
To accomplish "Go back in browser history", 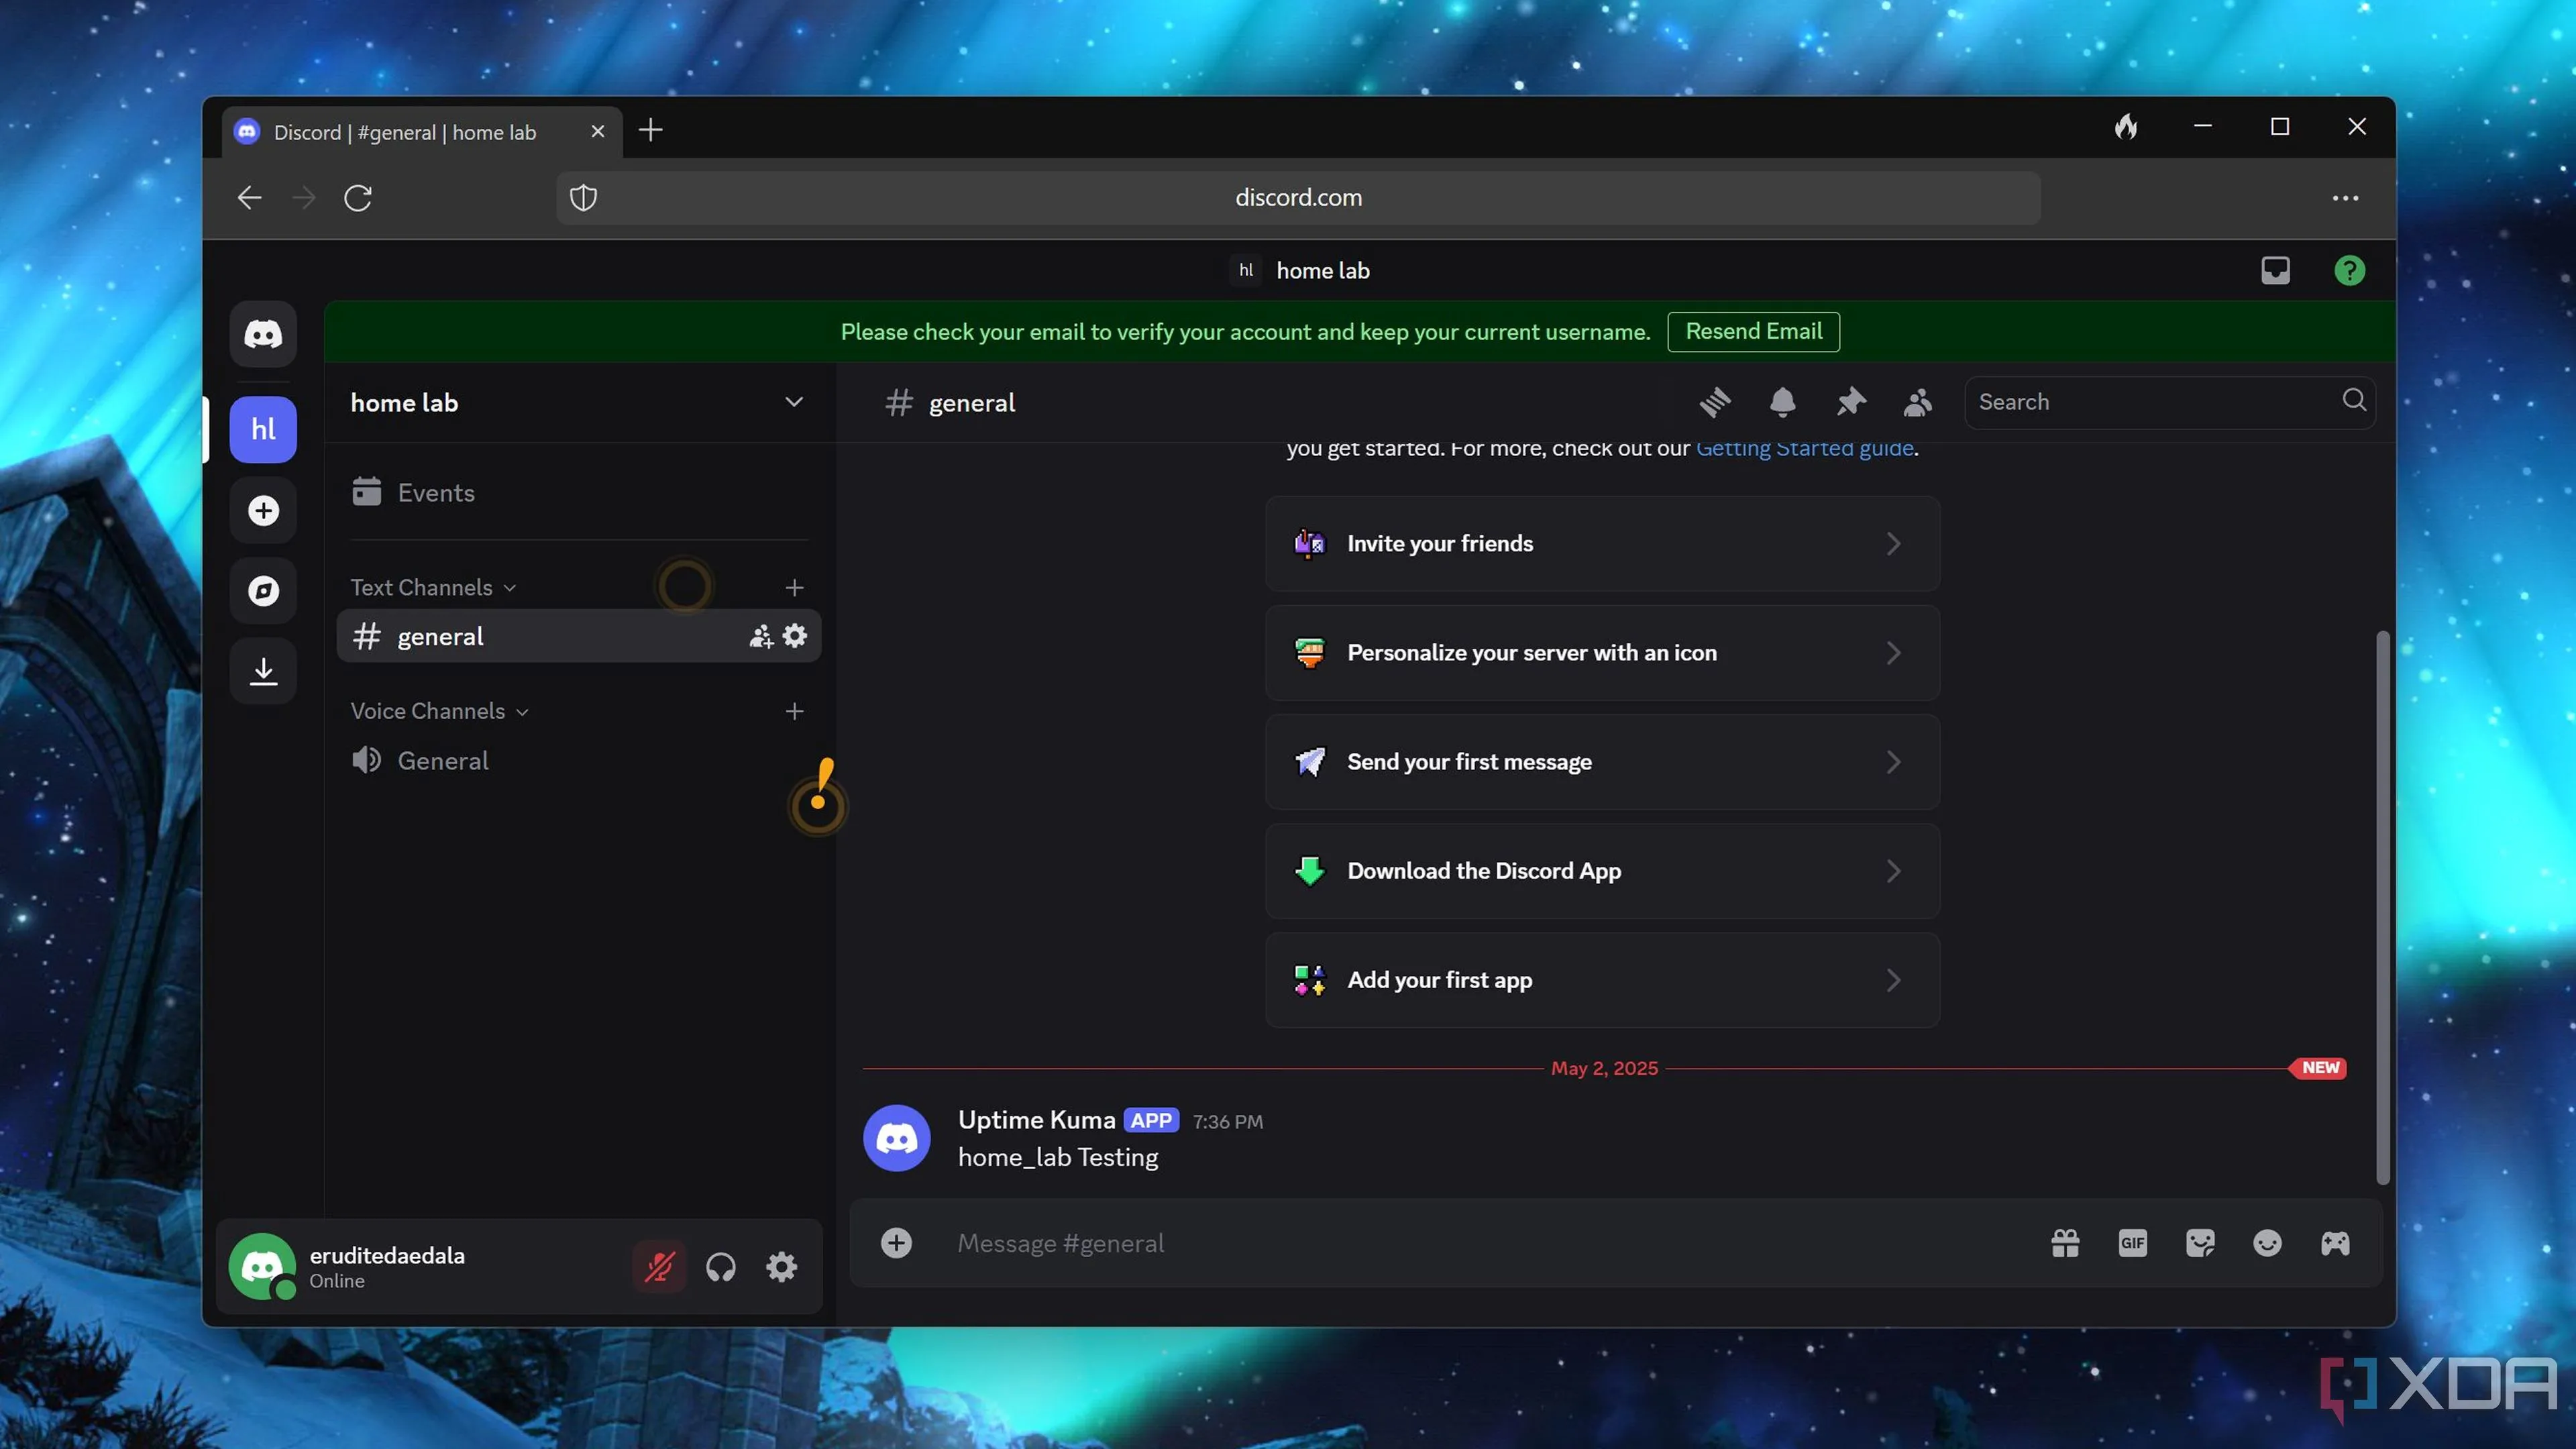I will tap(249, 198).
